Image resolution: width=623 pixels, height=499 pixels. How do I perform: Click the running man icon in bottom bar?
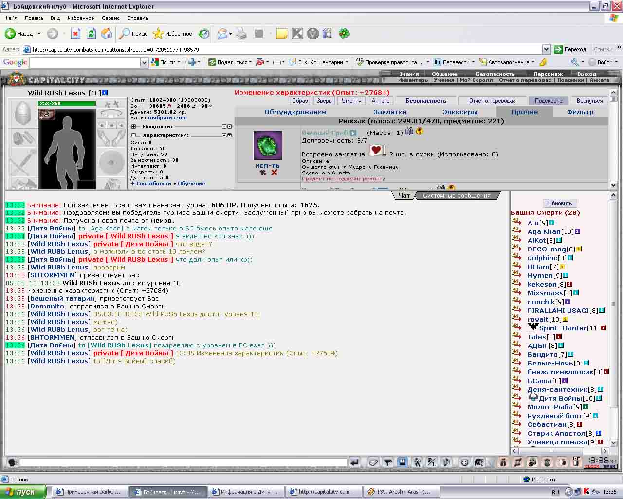tap(417, 462)
